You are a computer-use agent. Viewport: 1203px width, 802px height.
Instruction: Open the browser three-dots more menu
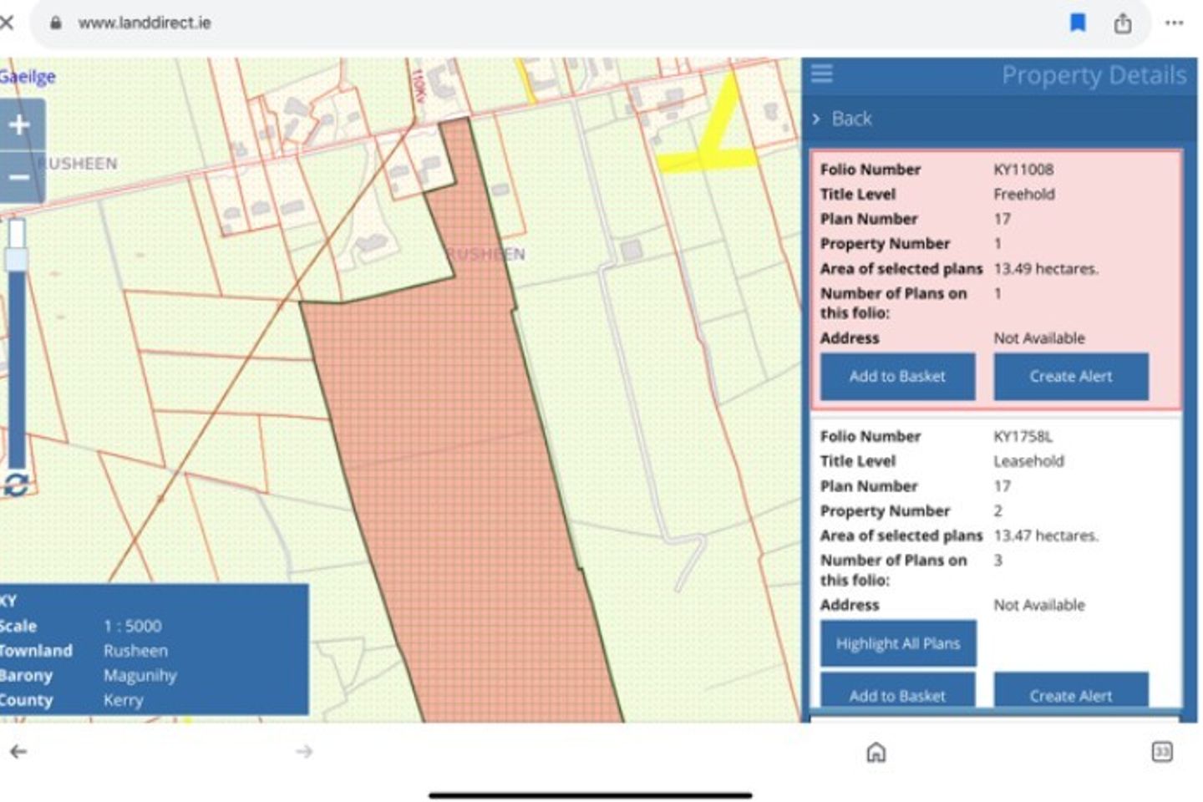[1174, 23]
